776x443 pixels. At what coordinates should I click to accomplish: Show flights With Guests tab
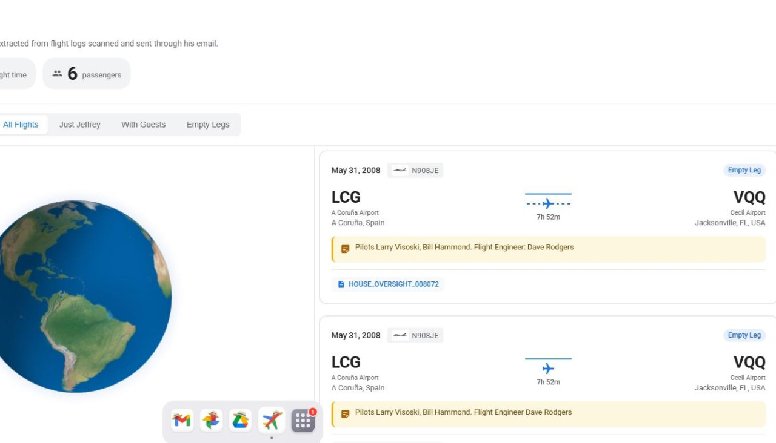click(143, 125)
